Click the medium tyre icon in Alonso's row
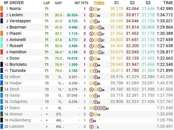 coord(95,114)
